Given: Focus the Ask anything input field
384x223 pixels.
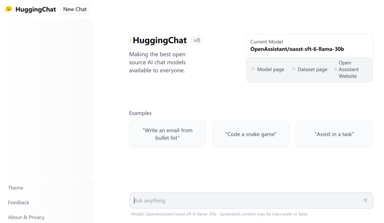Looking at the screenshot, I should pyautogui.click(x=252, y=200).
